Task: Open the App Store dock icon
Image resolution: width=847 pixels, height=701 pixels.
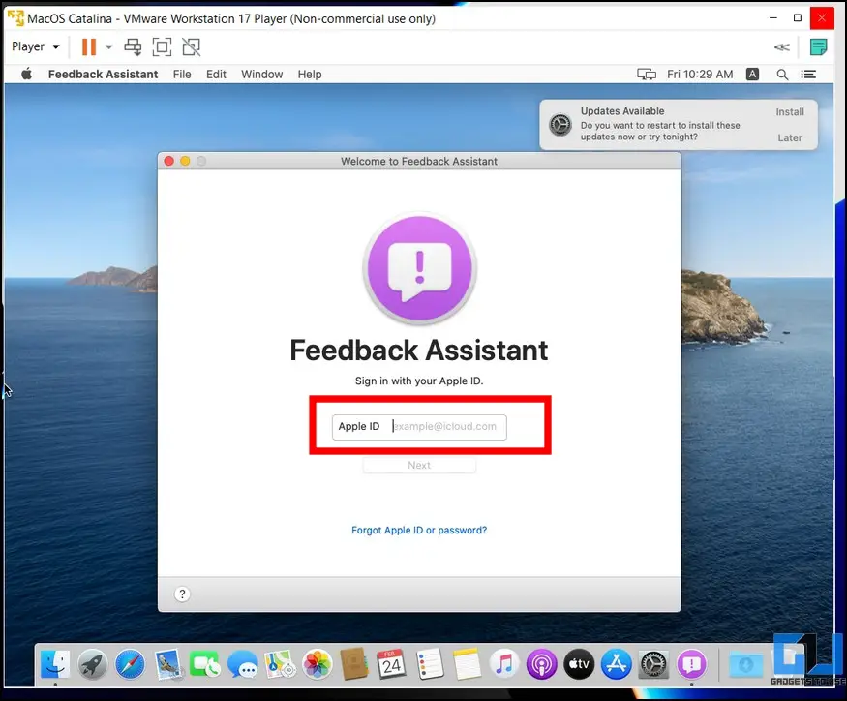Action: pyautogui.click(x=616, y=664)
